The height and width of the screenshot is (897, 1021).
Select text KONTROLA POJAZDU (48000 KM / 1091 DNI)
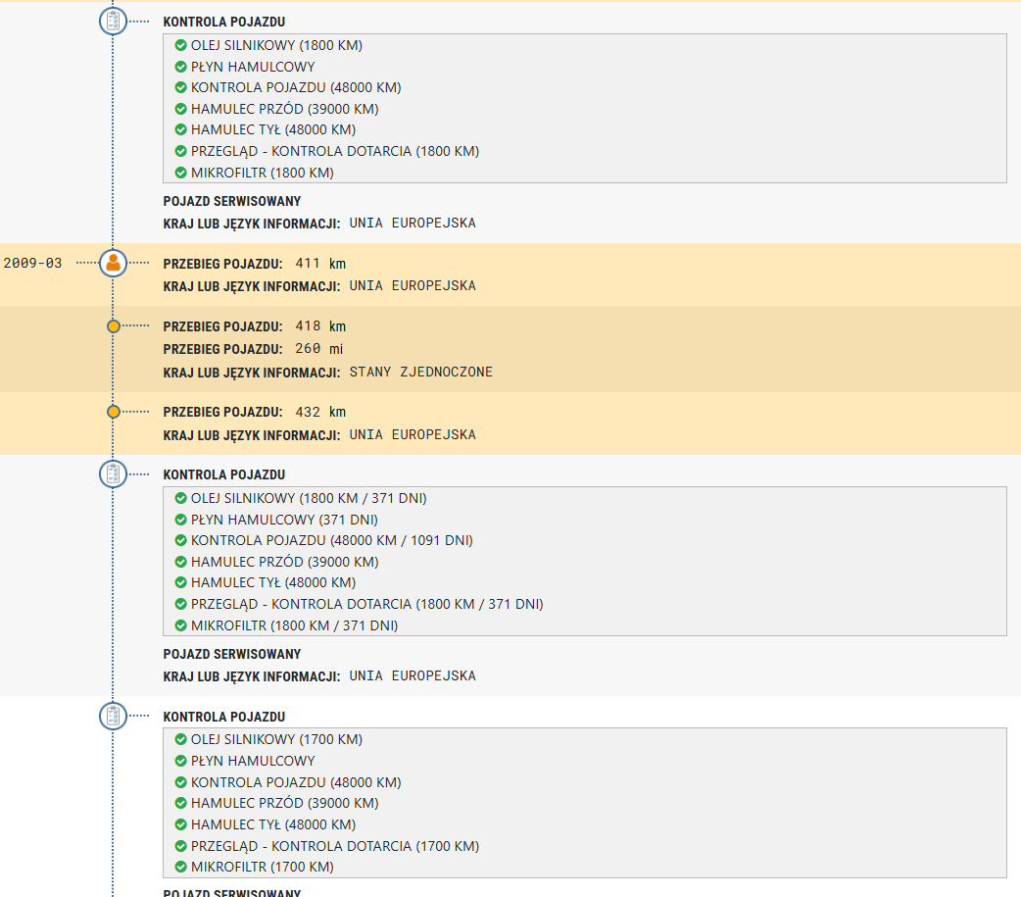332,541
